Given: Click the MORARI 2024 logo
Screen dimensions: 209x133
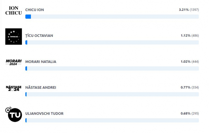Looking at the screenshot, I should click(x=14, y=62).
